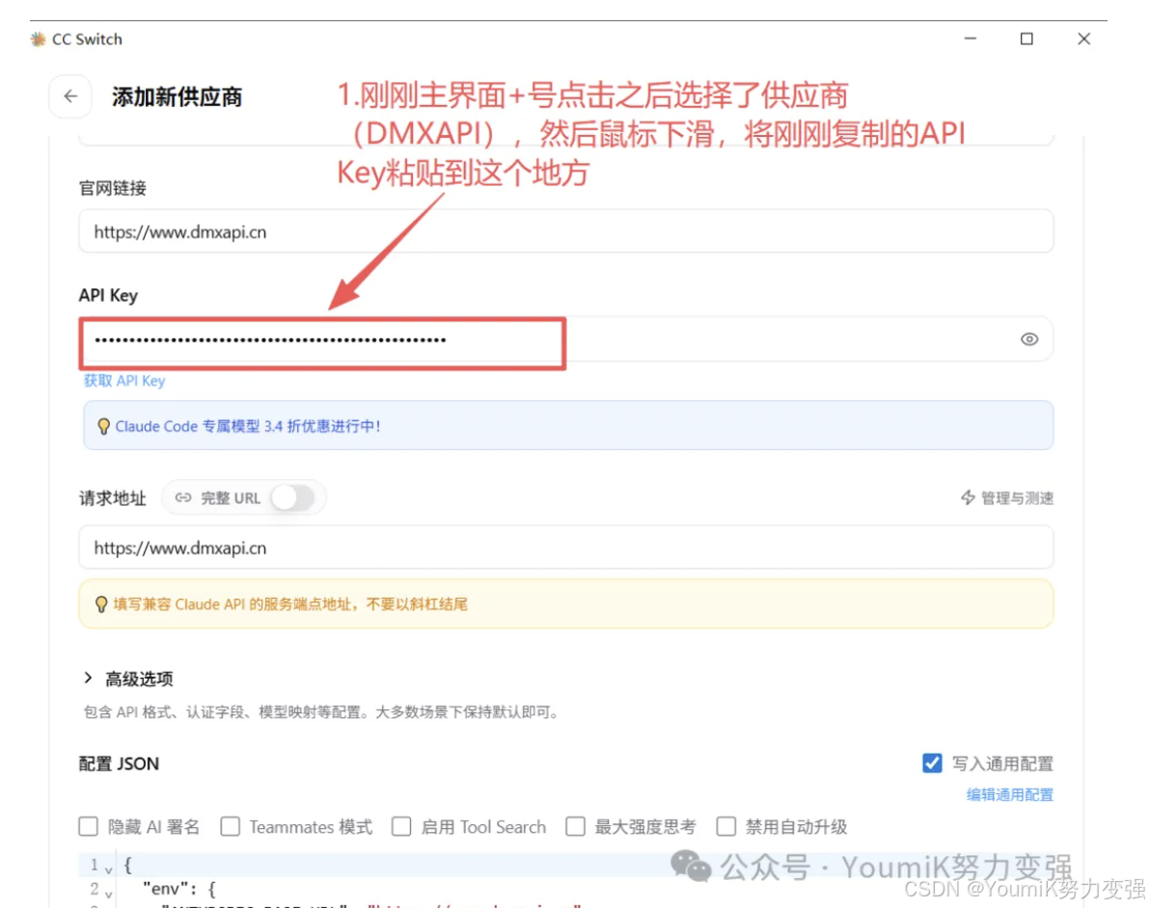Minimize the CC Switch window
The width and height of the screenshot is (1149, 908).
[x=971, y=39]
